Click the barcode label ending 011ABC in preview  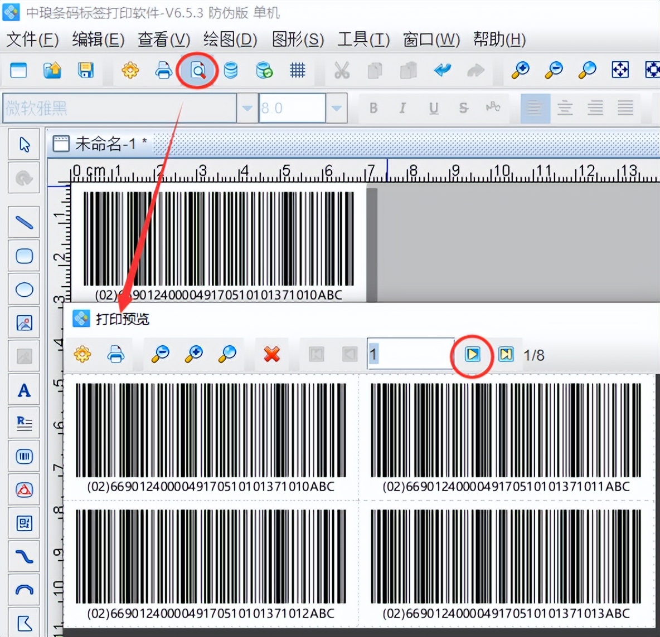coord(506,437)
